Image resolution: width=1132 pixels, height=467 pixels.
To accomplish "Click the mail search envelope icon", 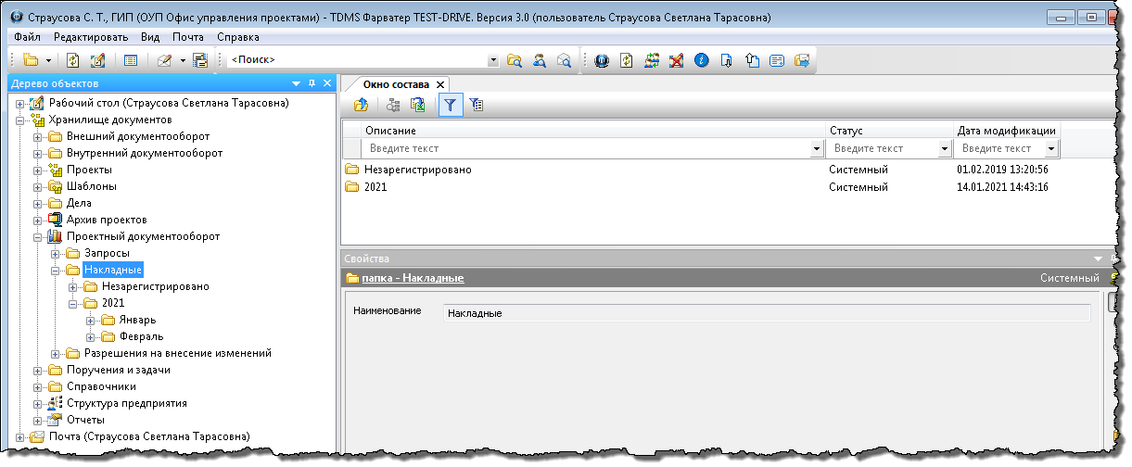I will point(563,60).
